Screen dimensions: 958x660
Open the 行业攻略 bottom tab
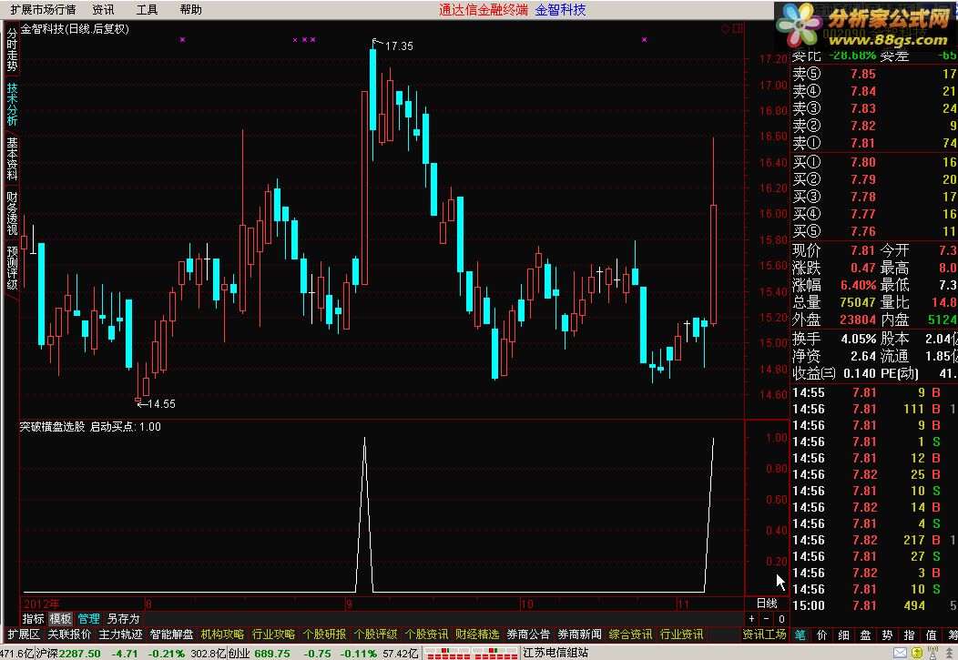click(273, 635)
